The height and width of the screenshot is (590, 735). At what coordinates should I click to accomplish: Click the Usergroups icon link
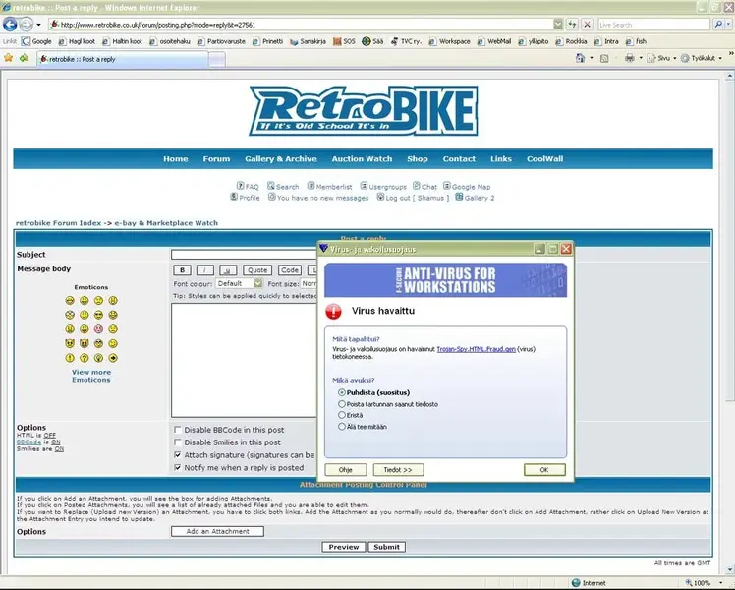(383, 186)
